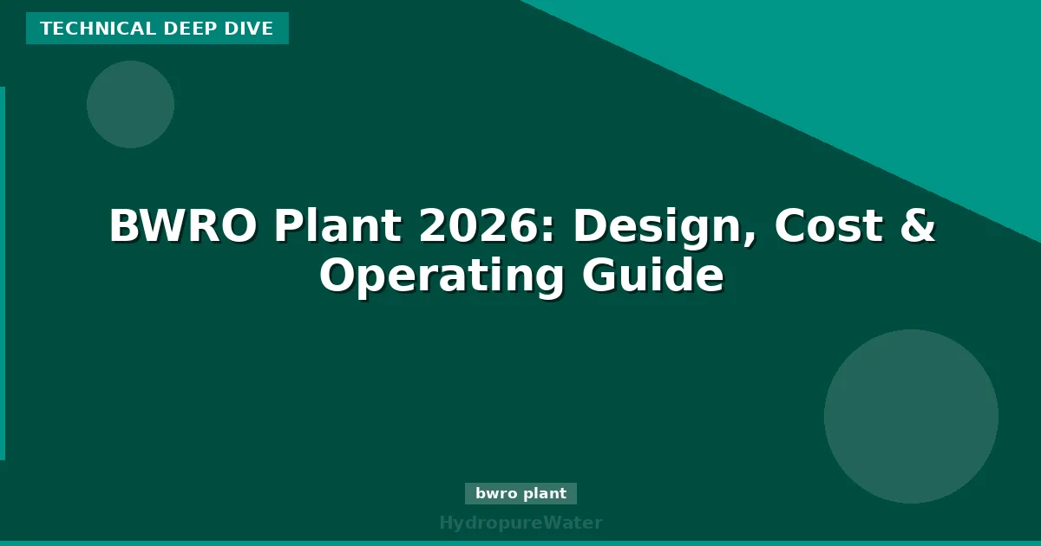The width and height of the screenshot is (1041, 546).
Task: Click the TECHNICAL DEEP DIVE badge
Action: [157, 29]
